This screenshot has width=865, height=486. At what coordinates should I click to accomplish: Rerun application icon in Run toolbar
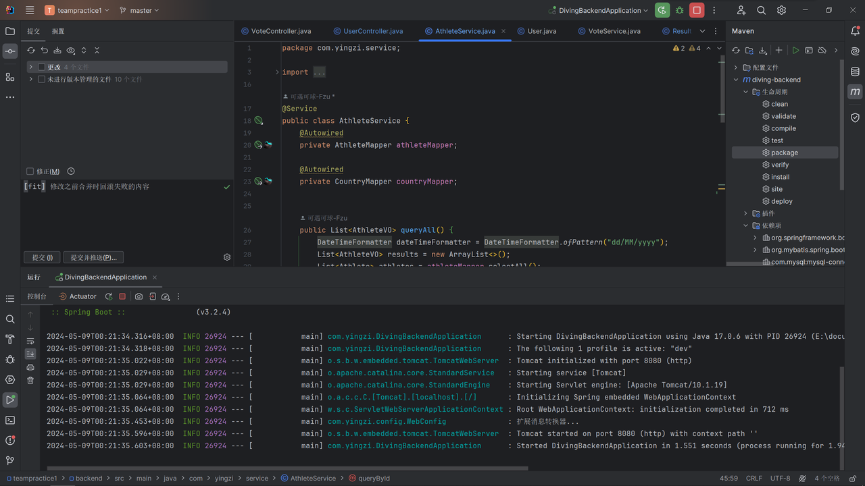[109, 296]
